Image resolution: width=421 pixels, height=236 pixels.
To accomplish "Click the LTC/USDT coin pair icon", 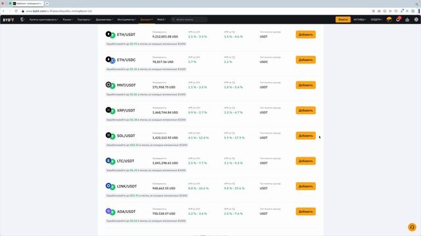I will (111, 161).
